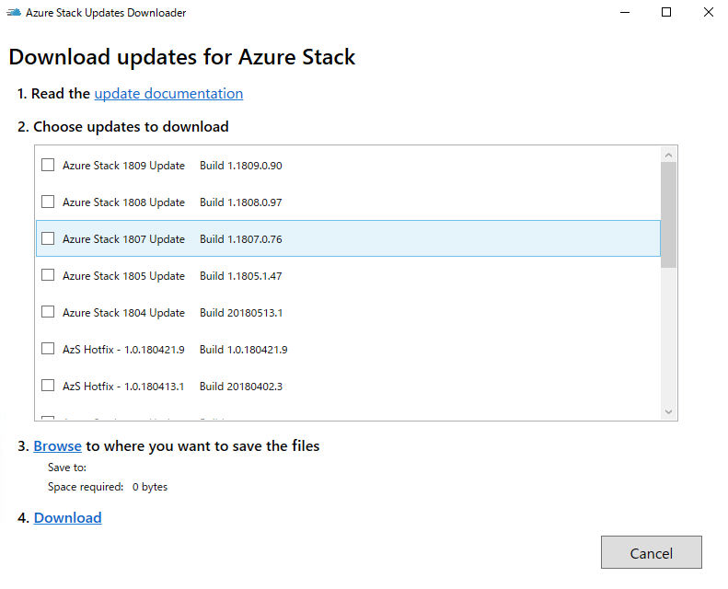This screenshot has height=589, width=728.
Task: Start the Download link
Action: pyautogui.click(x=68, y=518)
